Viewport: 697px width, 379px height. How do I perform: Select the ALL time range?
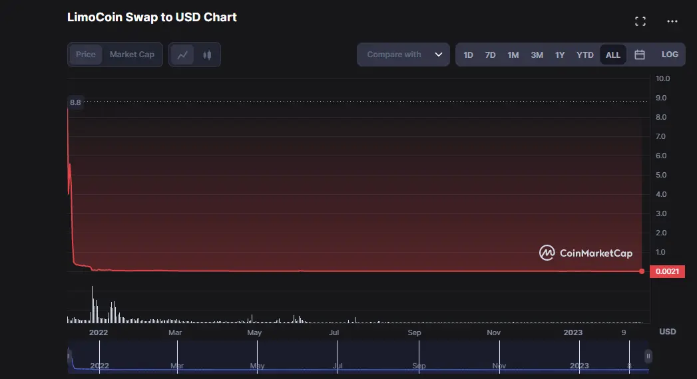(x=613, y=55)
